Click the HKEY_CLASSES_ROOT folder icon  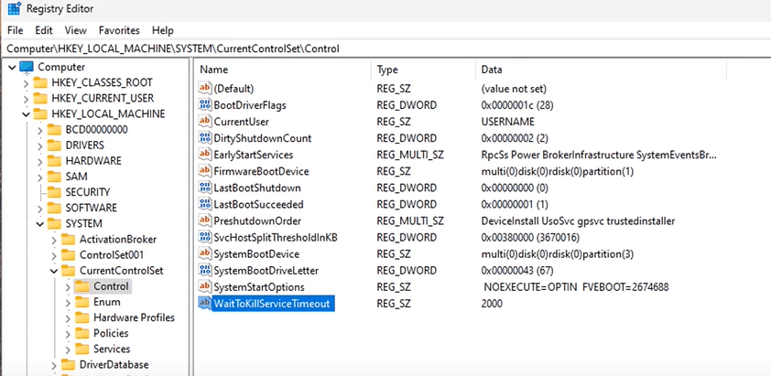39,82
